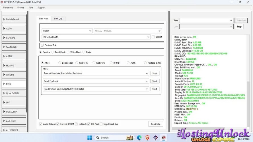Toggle the HS Port checkbox

pyautogui.click(x=89, y=124)
